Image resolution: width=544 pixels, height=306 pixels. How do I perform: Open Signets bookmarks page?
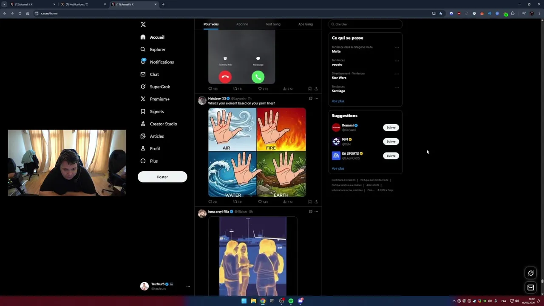point(152,111)
